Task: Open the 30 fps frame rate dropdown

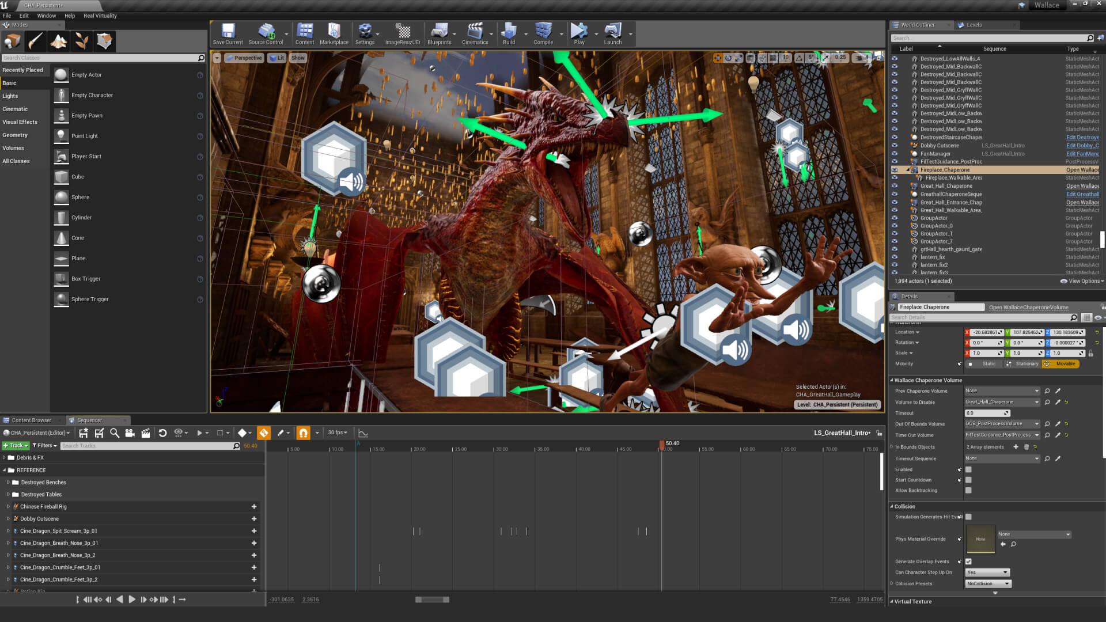Action: tap(336, 433)
